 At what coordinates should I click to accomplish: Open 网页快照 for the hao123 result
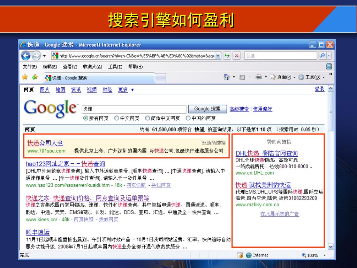pos(136,185)
